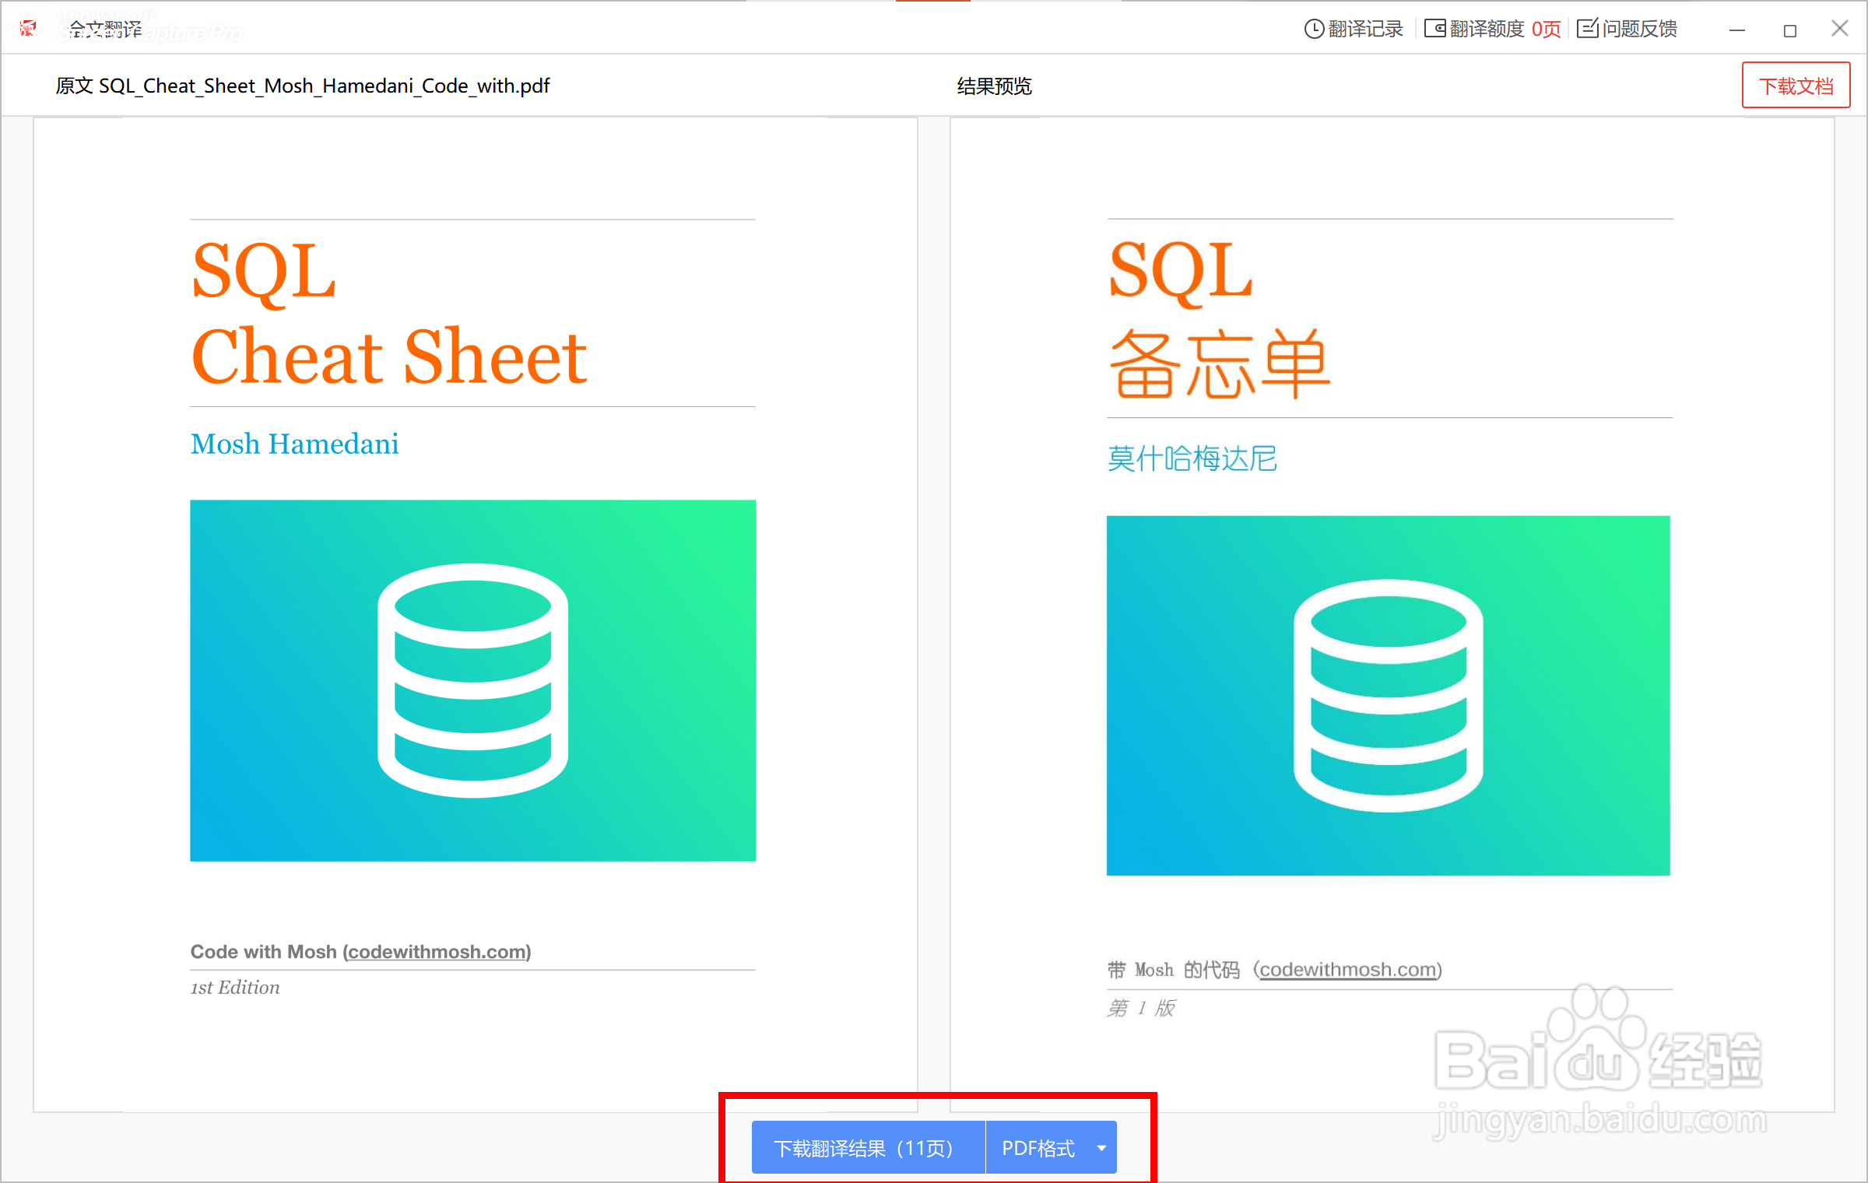
Task: Maximize the translation window
Action: tap(1789, 30)
